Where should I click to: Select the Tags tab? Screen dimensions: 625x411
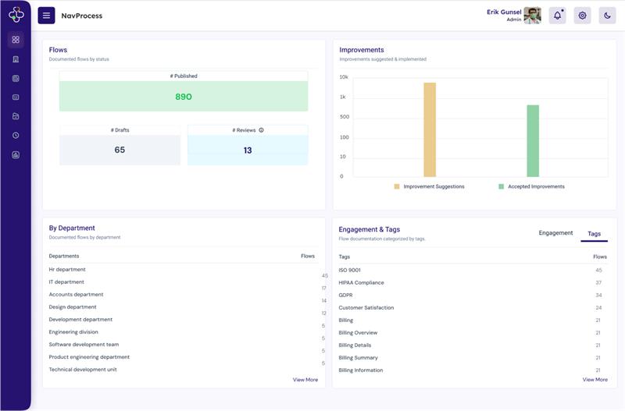[594, 234]
